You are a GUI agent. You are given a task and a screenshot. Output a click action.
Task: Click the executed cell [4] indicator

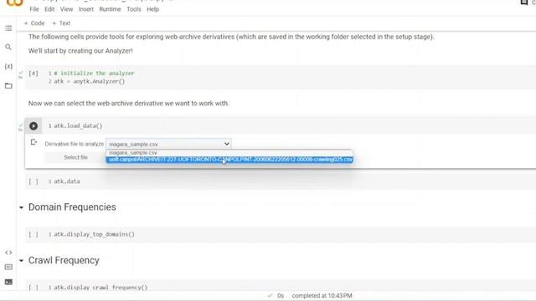(x=33, y=74)
